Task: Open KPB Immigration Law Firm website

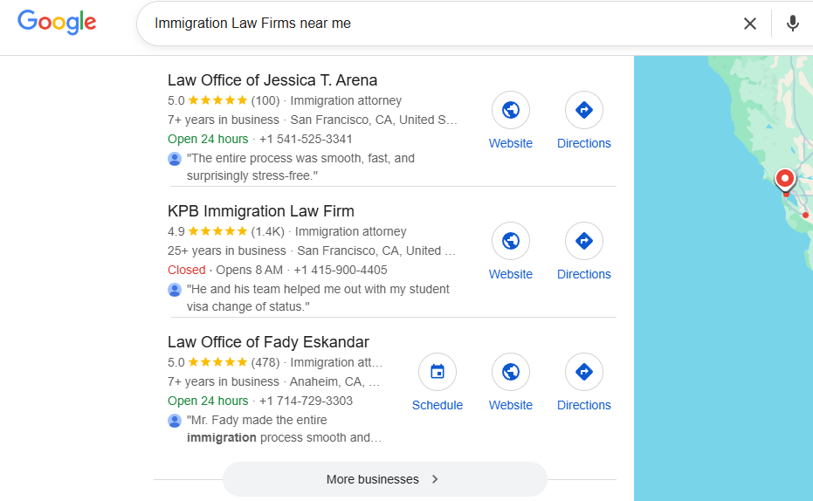Action: [511, 242]
